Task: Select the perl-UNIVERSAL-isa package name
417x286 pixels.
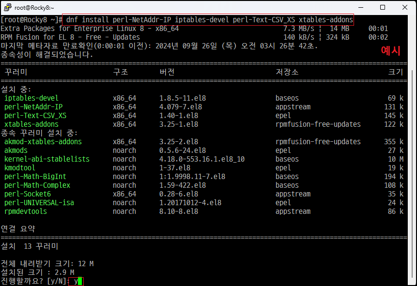Action: (x=39, y=203)
